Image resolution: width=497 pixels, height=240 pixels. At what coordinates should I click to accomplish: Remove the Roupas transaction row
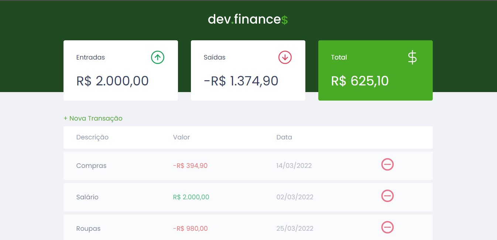coord(387,227)
